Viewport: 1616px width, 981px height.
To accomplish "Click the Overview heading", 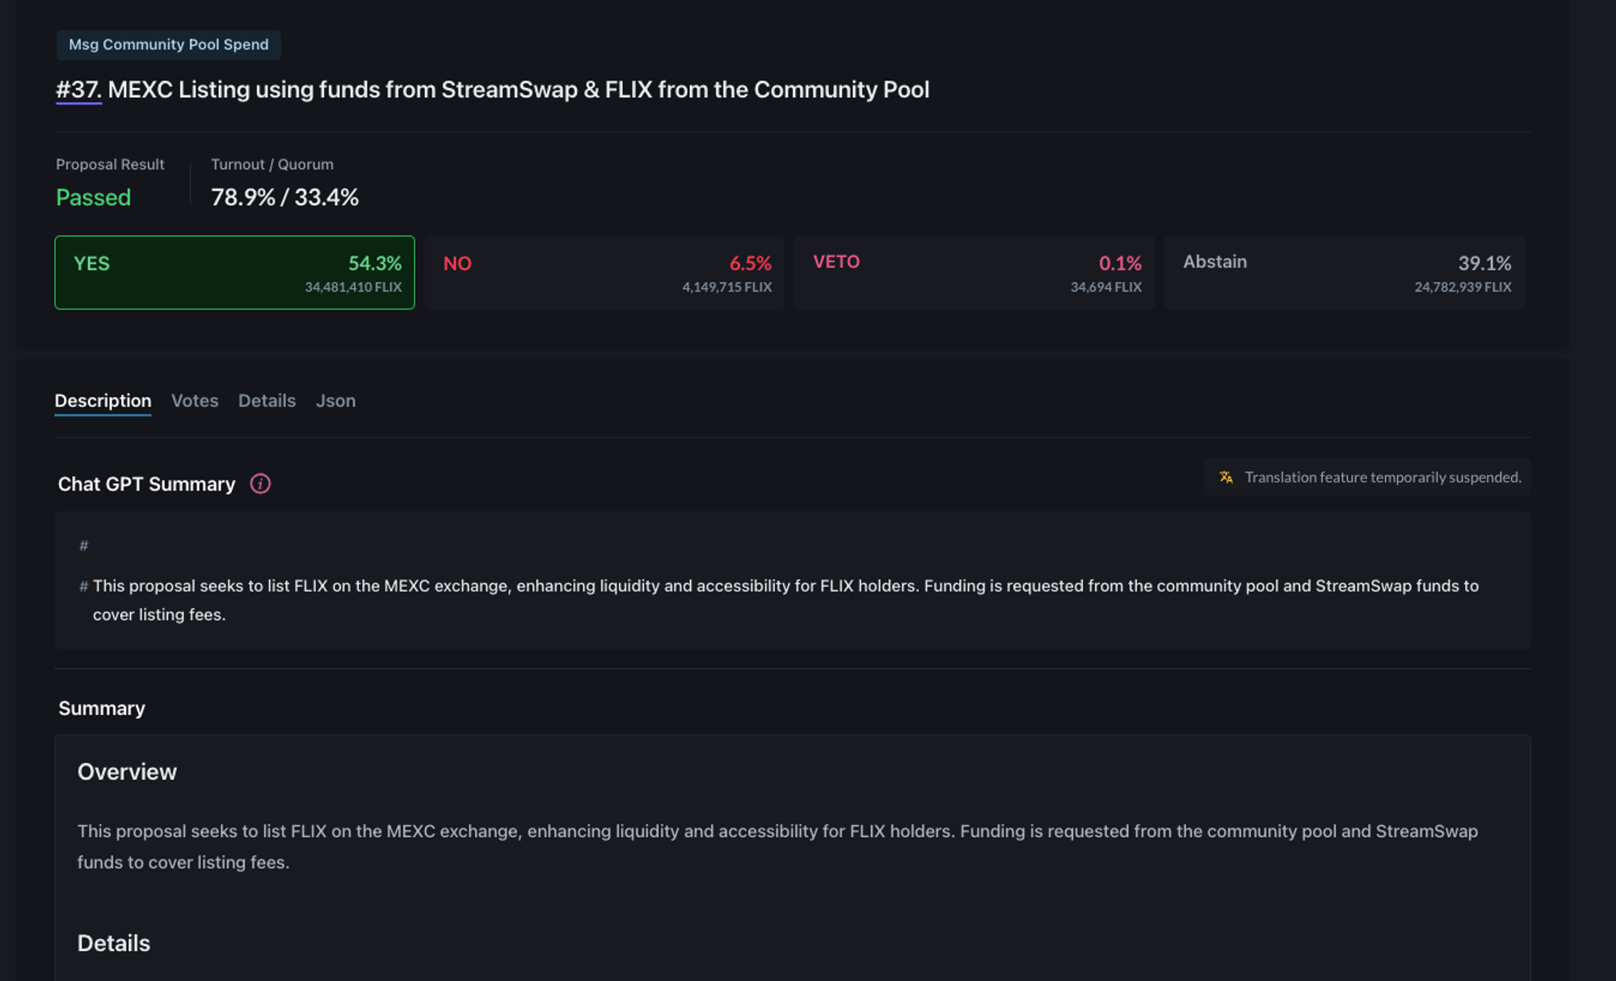I will click(127, 772).
